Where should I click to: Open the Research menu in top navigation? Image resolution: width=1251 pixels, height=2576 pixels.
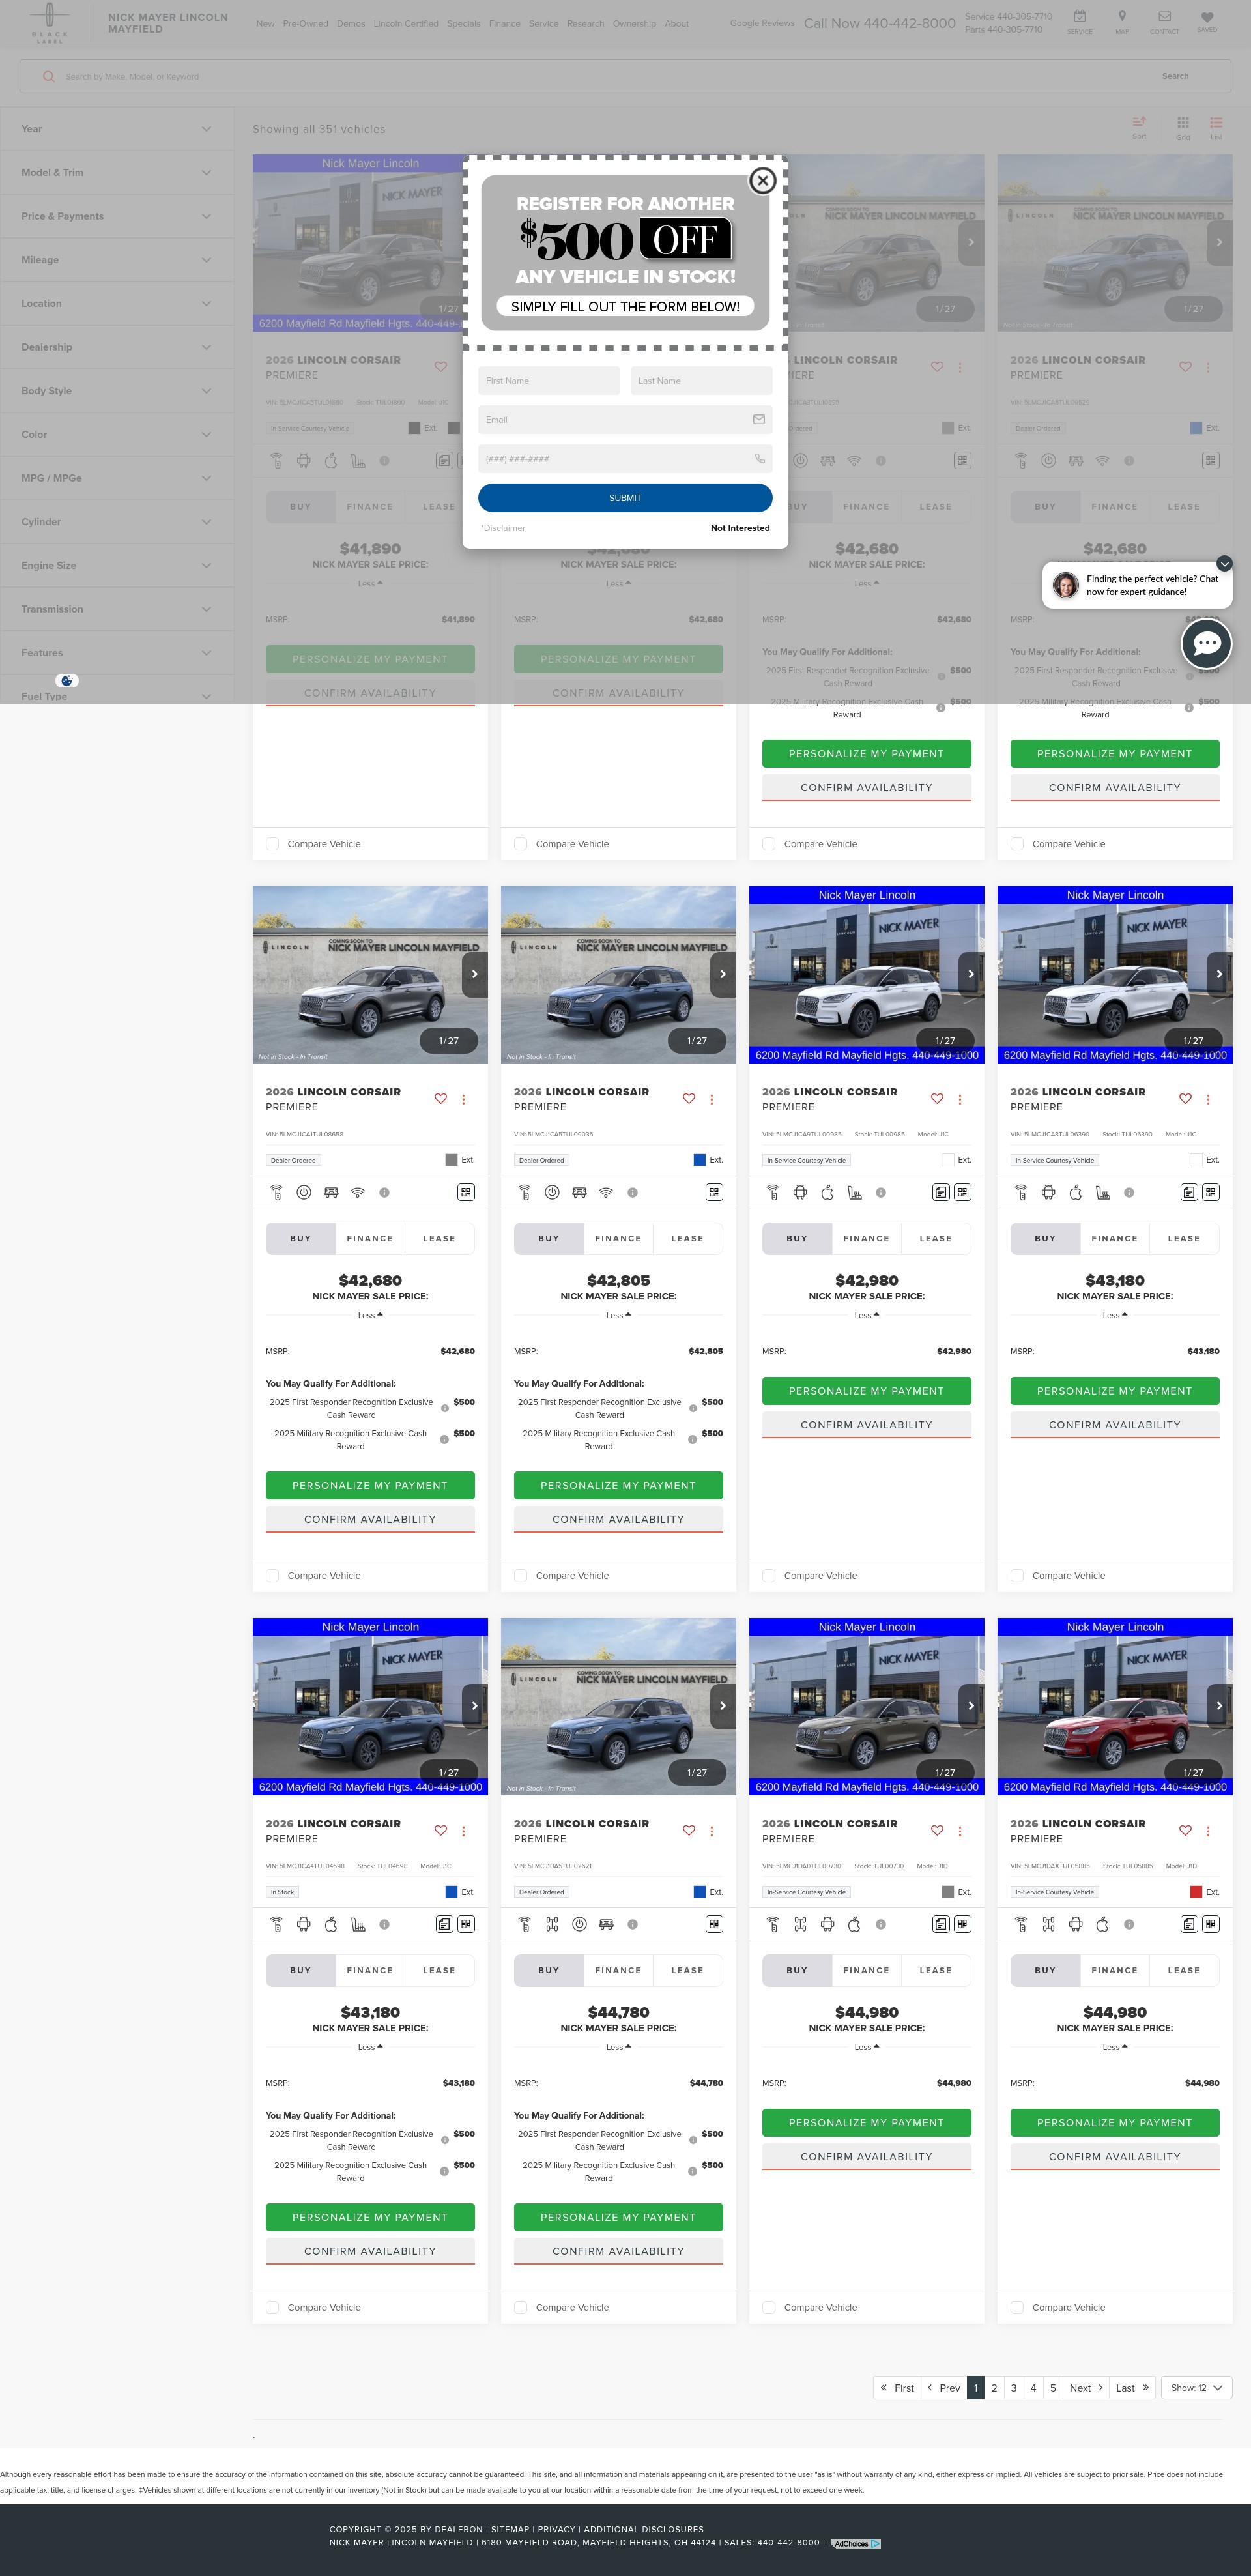(585, 23)
